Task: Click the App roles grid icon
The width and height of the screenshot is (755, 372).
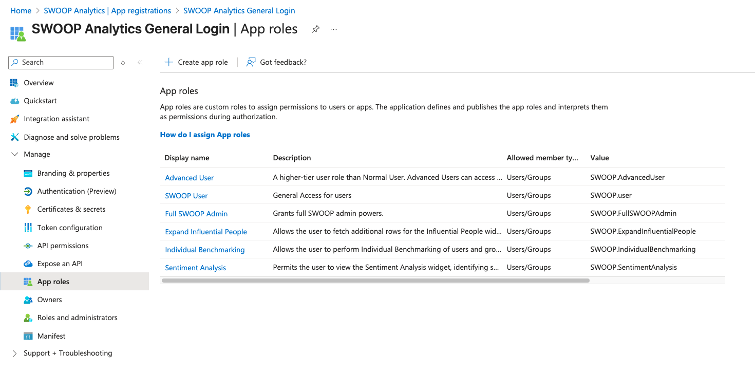Action: [28, 282]
